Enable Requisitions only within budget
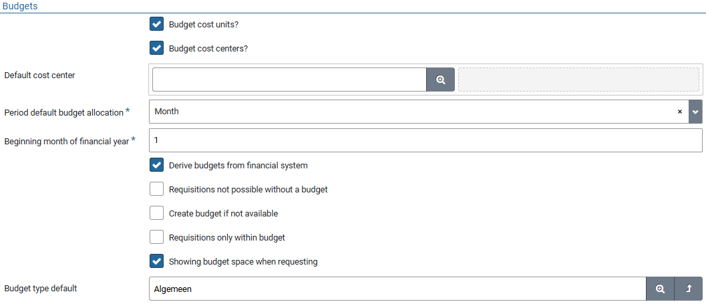 157,237
